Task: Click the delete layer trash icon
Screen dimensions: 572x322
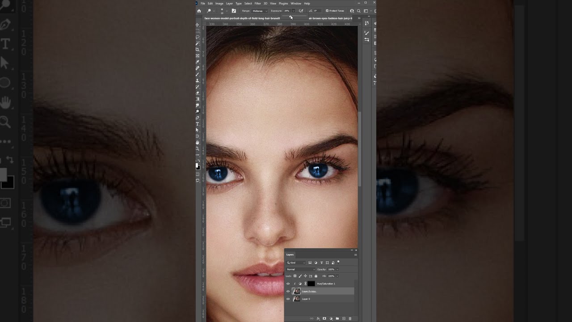Action: coord(350,318)
